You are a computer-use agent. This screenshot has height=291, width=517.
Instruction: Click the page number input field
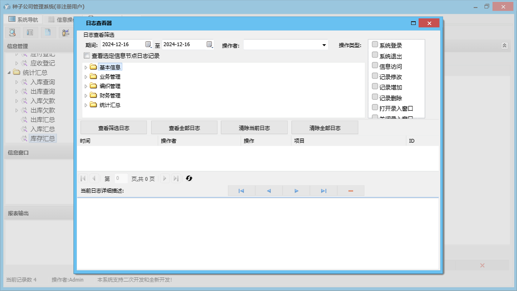pyautogui.click(x=121, y=178)
